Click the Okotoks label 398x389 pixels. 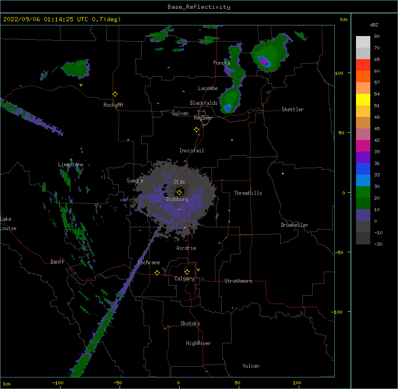tap(190, 323)
